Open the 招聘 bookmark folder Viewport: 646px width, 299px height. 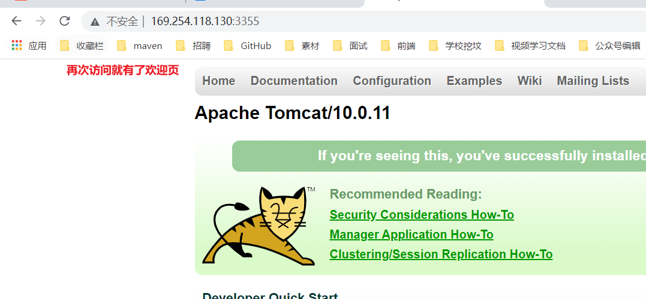pos(193,45)
